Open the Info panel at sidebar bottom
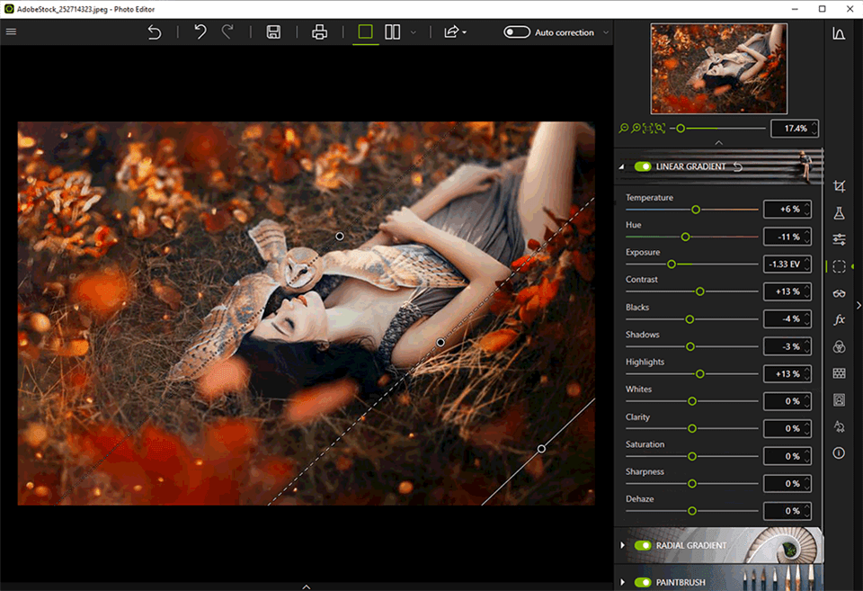 click(x=840, y=453)
